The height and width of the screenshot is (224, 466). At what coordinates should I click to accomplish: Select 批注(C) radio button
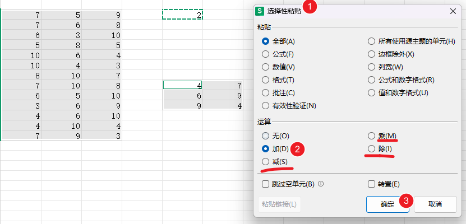tap(265, 92)
